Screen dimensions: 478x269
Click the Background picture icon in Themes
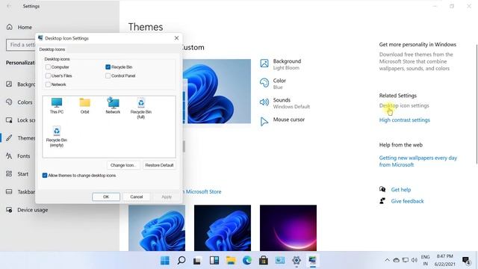coord(264,64)
